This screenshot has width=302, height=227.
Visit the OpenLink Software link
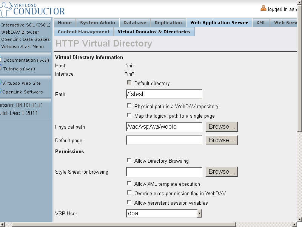click(23, 92)
